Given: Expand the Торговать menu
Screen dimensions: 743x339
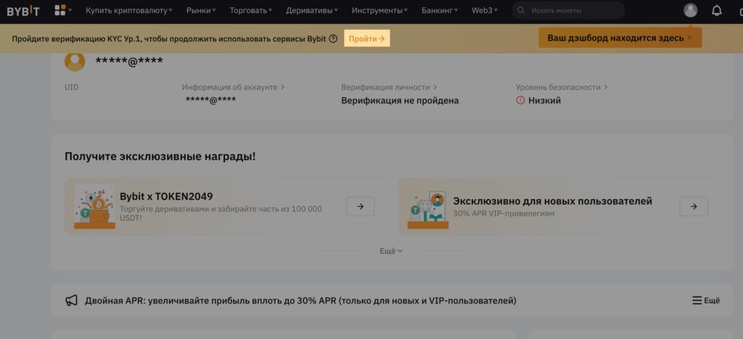Looking at the screenshot, I should point(250,10).
